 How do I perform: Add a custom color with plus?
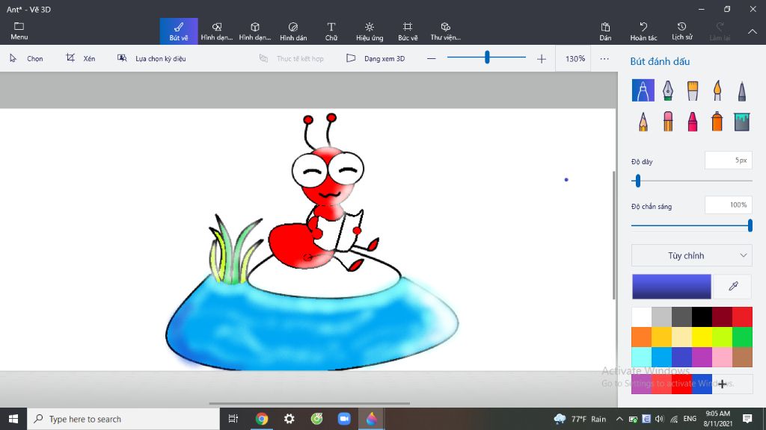(722, 384)
